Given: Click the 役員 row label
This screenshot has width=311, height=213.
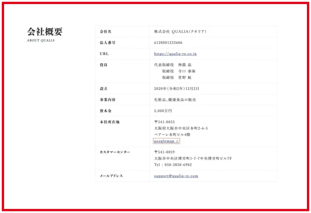Looking at the screenshot, I should [x=104, y=65].
